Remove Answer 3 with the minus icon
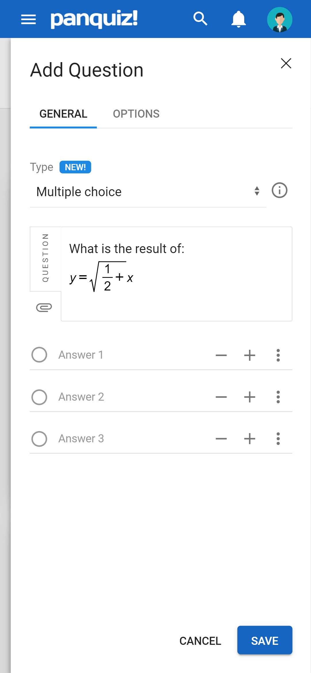Viewport: 311px width, 673px height. (x=221, y=439)
